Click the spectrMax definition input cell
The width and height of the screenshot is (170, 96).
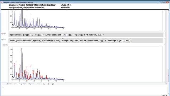coord(86,35)
